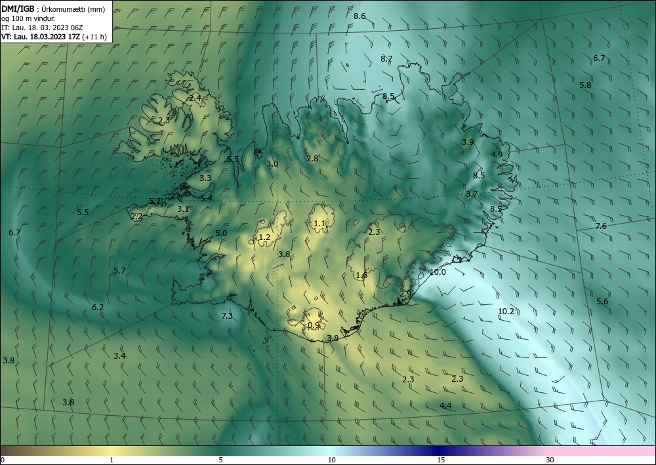The width and height of the screenshot is (656, 465).
Task: Click the 1.2 value on the glacier
Action: tap(264, 237)
